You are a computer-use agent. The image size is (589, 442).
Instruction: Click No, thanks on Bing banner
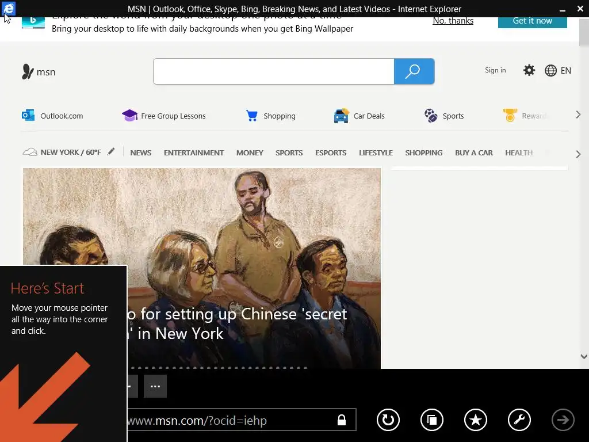click(453, 21)
